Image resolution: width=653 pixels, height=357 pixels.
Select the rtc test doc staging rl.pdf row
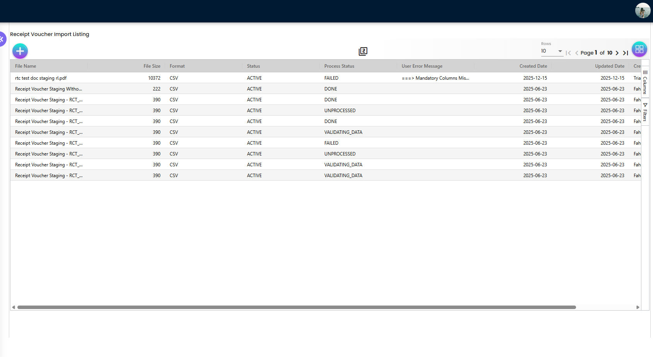coord(41,78)
